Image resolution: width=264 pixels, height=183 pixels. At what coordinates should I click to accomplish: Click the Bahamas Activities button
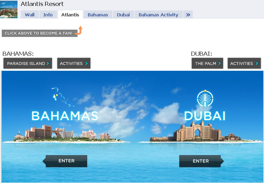point(74,63)
